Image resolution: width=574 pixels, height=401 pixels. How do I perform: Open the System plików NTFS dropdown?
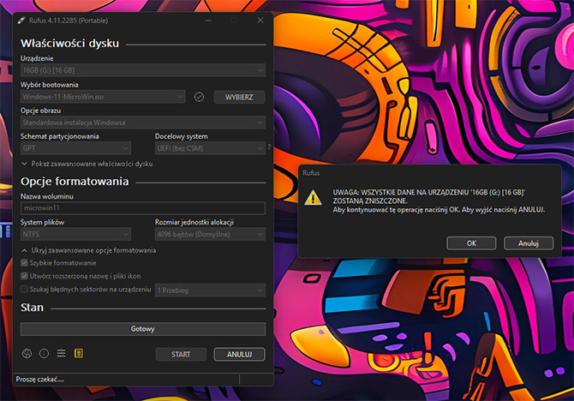[75, 234]
